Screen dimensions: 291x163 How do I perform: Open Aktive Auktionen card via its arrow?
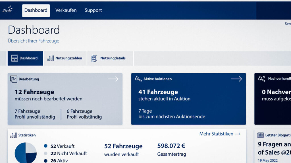pos(236,79)
